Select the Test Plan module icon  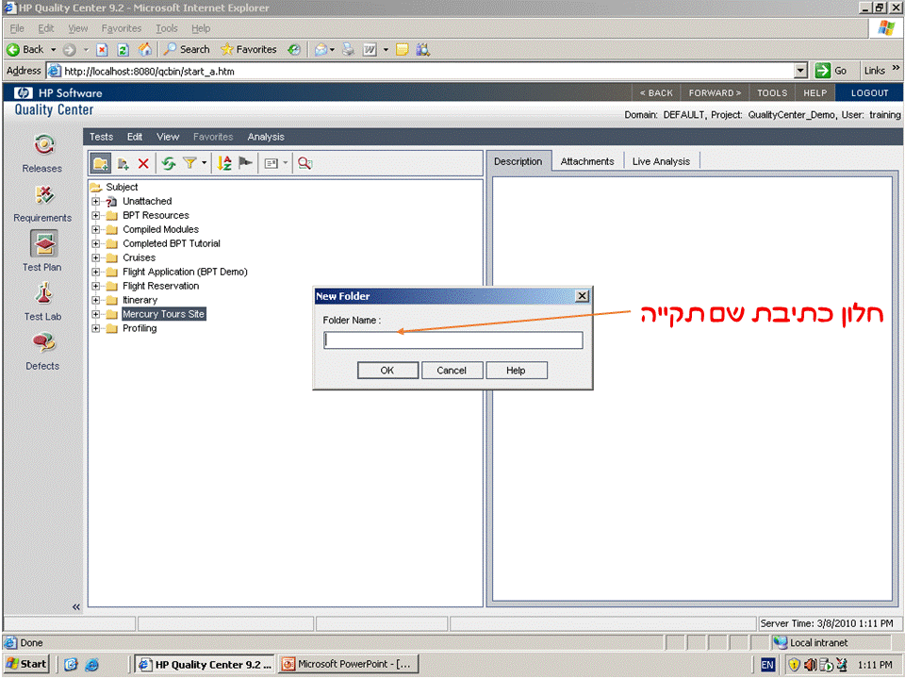click(x=44, y=243)
